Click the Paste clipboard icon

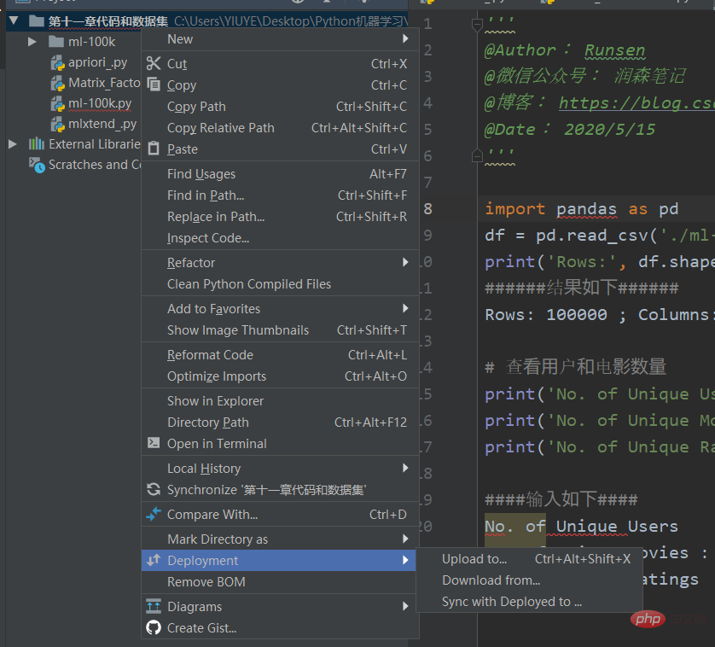(154, 149)
